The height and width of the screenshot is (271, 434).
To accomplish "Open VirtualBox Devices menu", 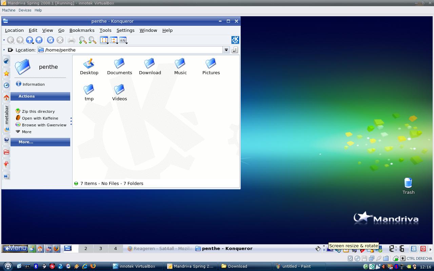I will [x=25, y=10].
